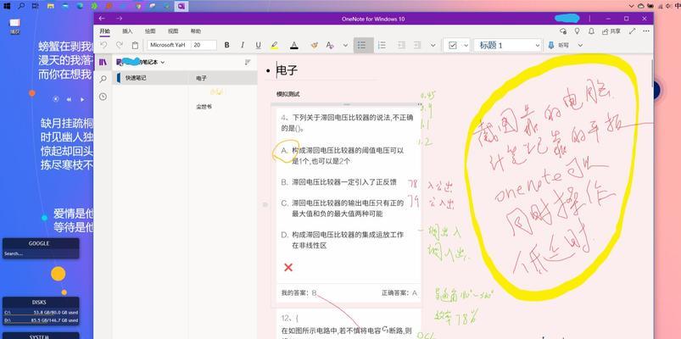Click the 模拟测试 text line

coord(288,94)
